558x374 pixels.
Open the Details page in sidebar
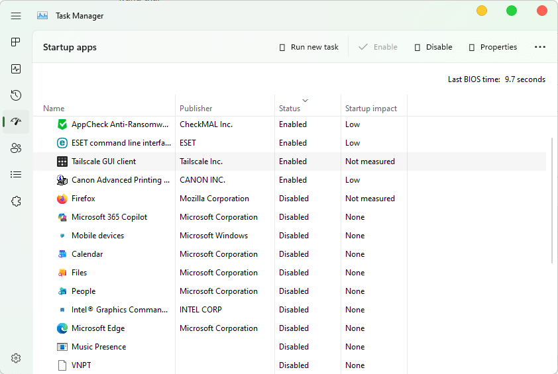click(x=16, y=175)
